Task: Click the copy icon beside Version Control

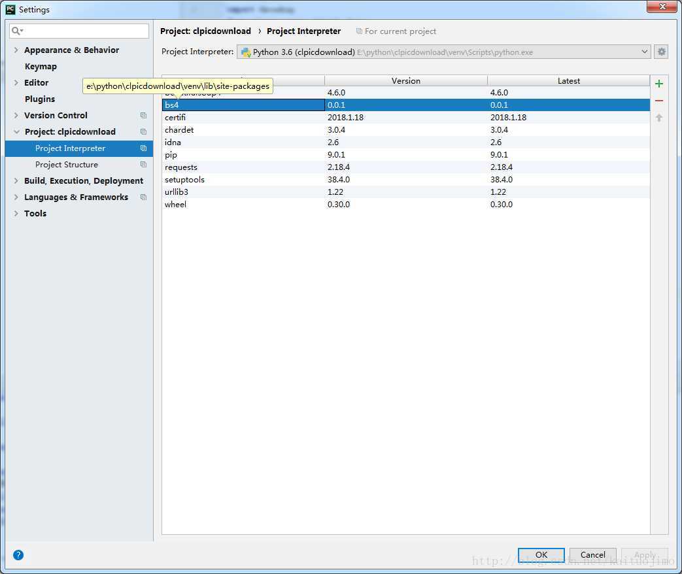Action: 143,116
